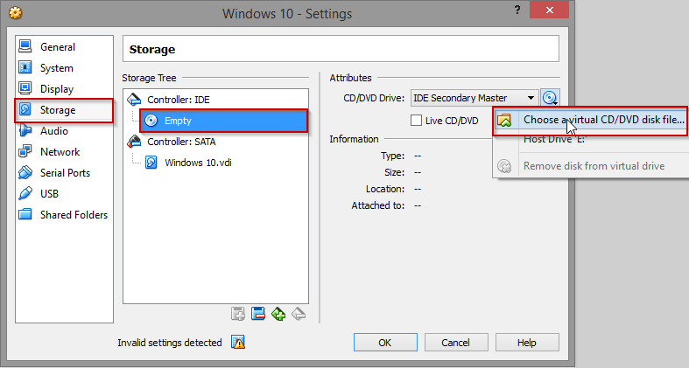Open Serial Ports settings category

pos(64,173)
